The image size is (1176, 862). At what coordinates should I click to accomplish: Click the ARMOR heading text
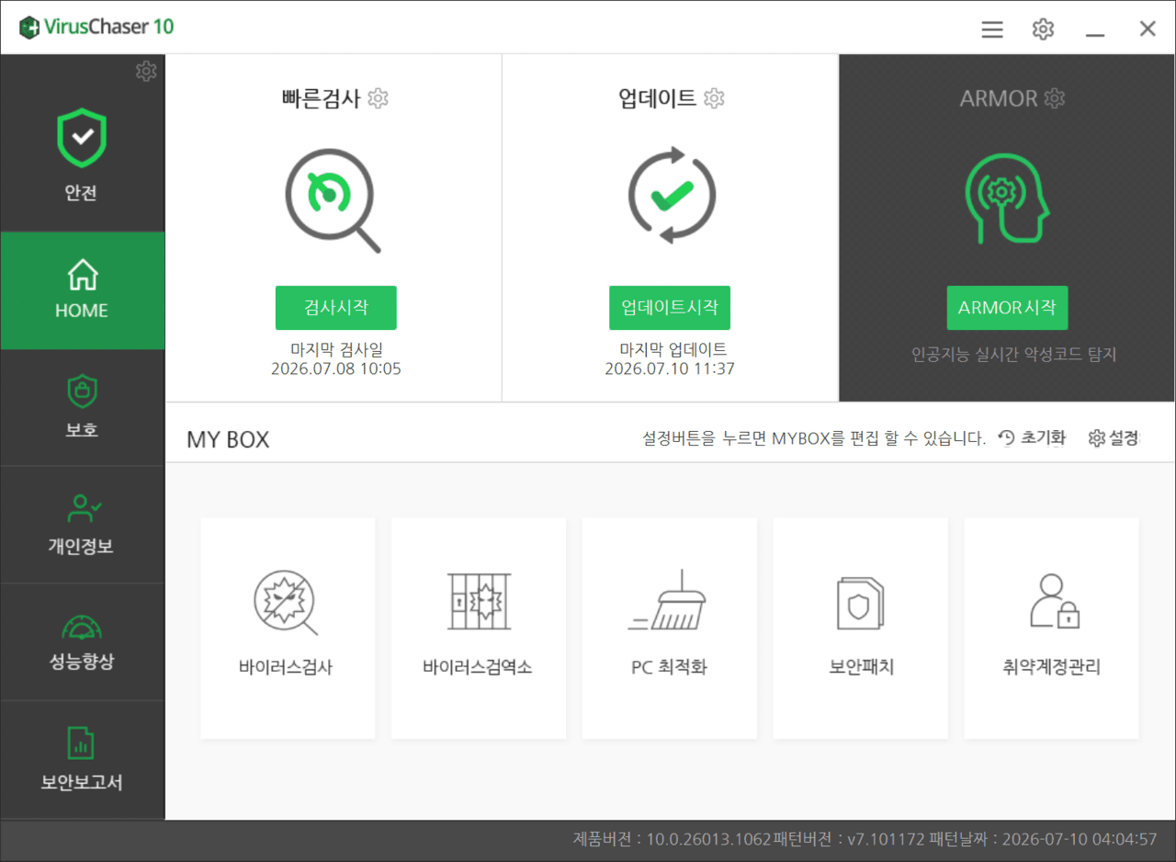tap(999, 98)
